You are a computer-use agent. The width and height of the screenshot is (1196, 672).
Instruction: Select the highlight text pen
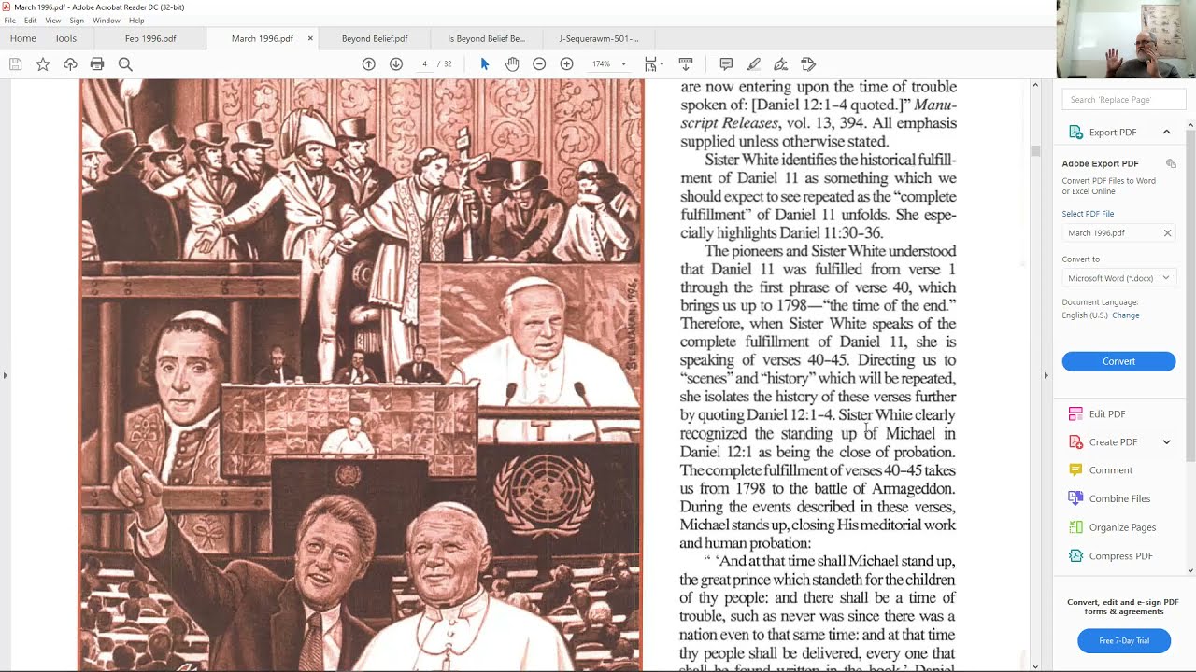point(753,64)
